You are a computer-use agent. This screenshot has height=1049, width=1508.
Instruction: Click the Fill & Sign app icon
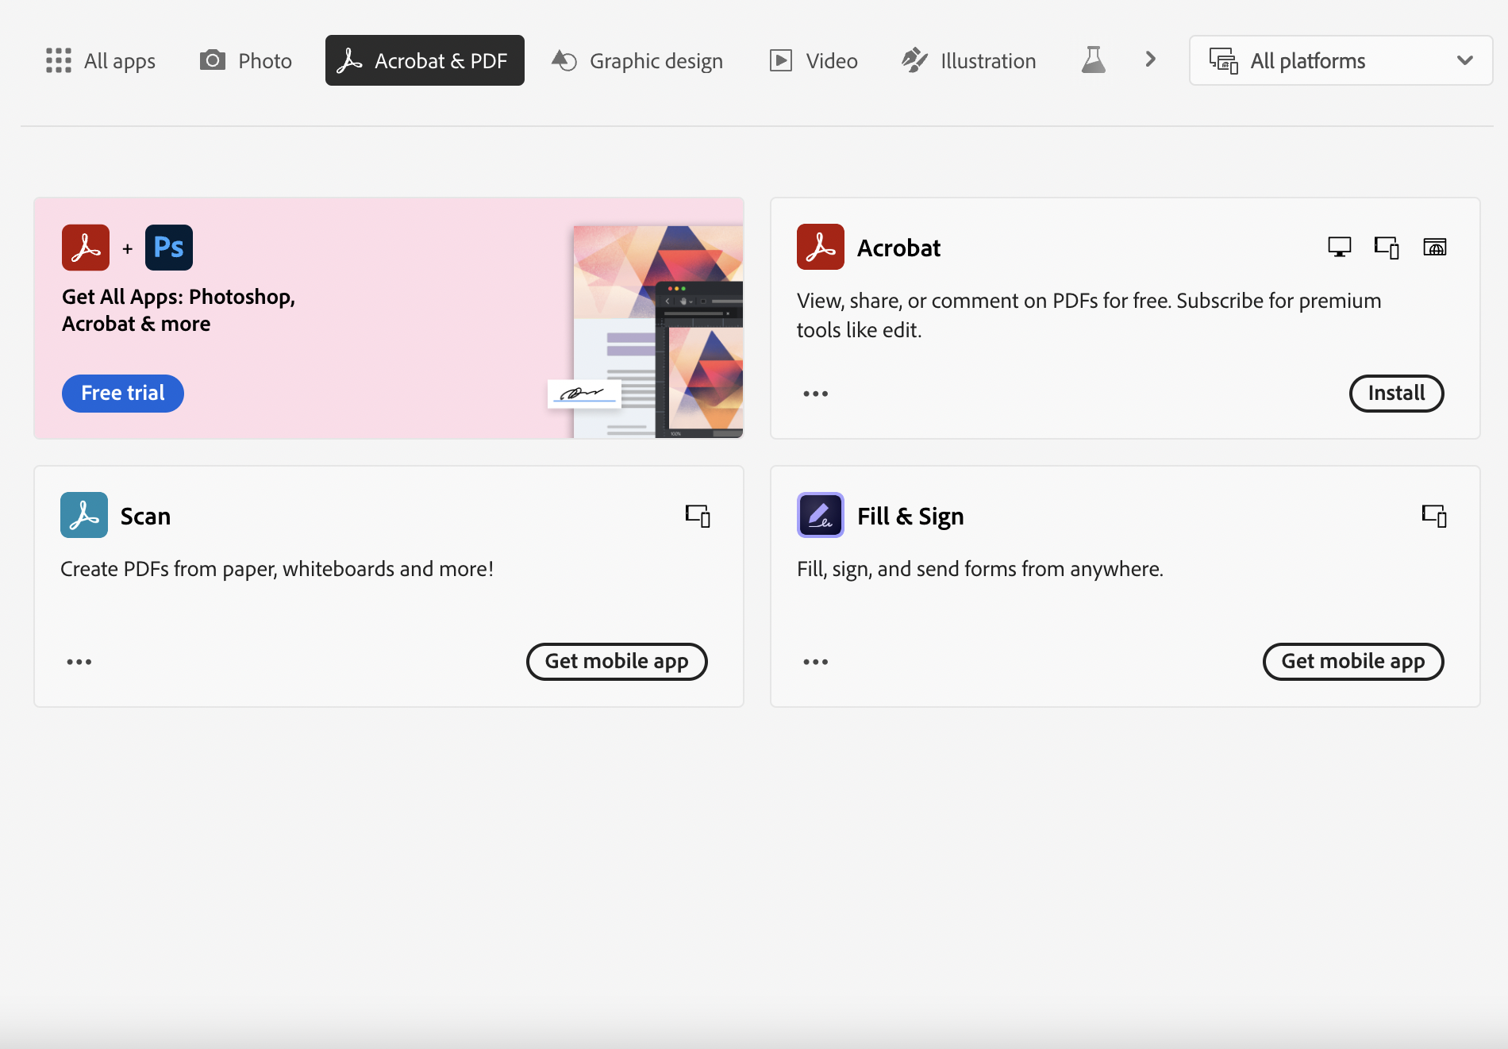[x=821, y=516]
